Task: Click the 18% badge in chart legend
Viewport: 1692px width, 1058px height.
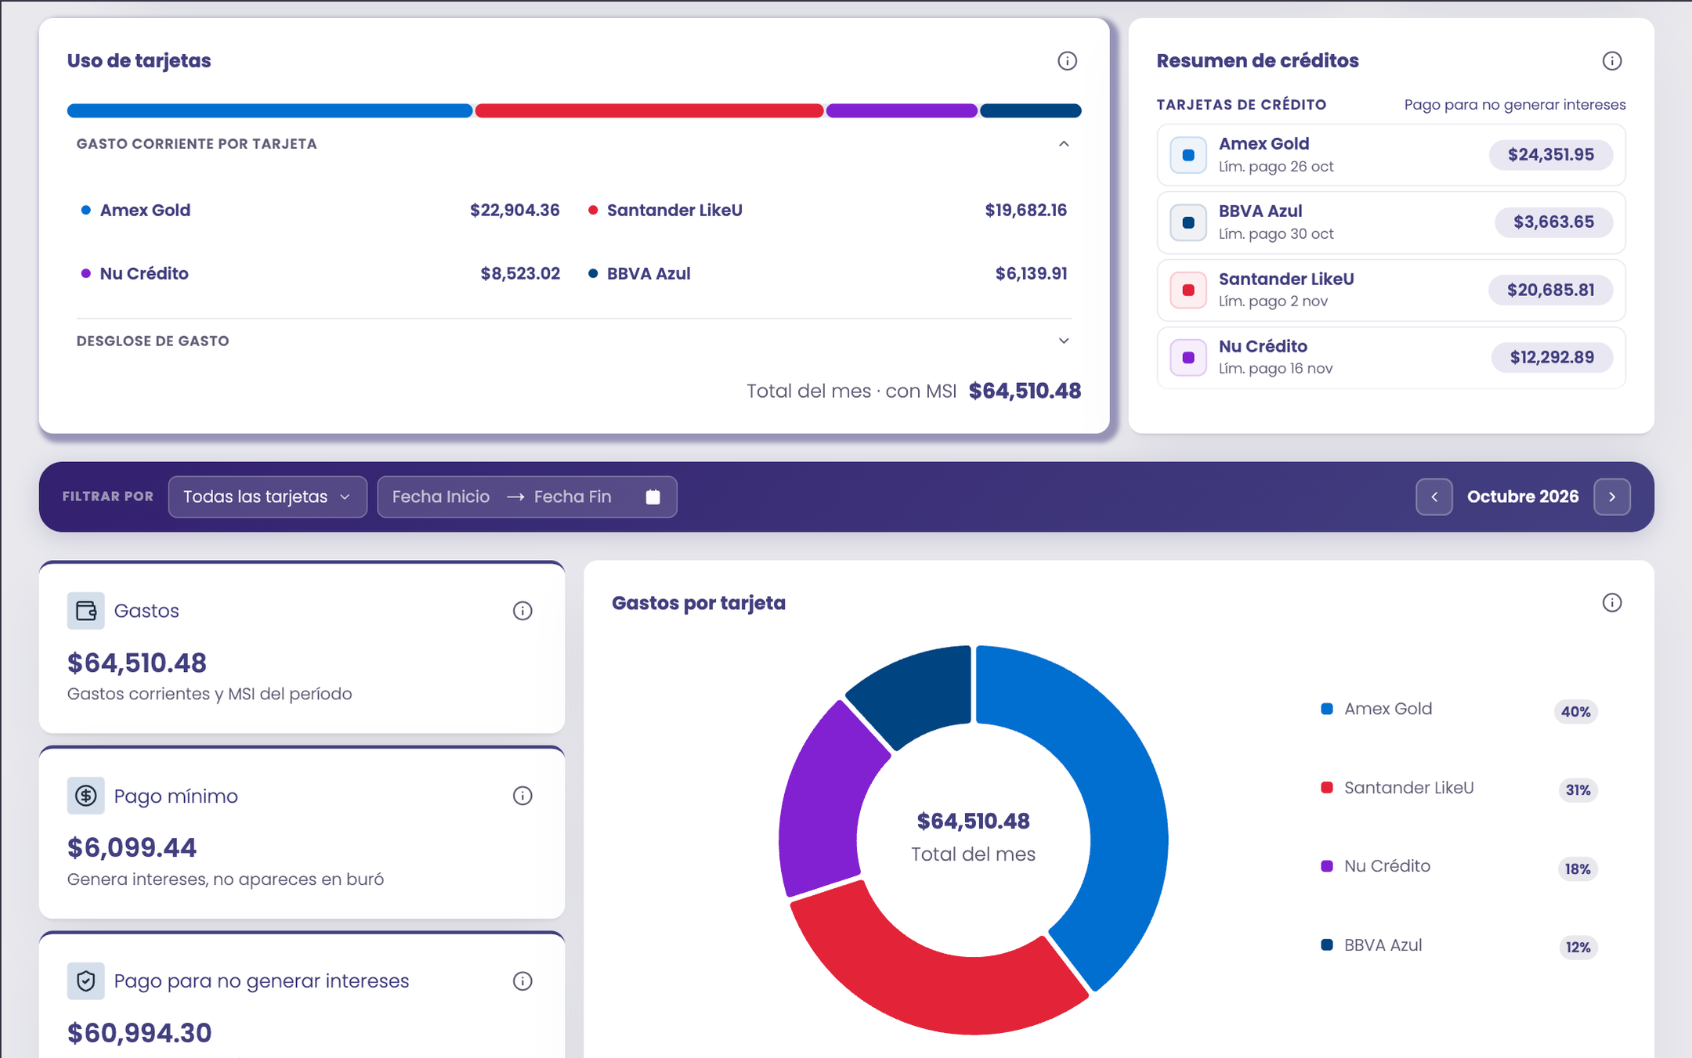Action: coord(1578,868)
